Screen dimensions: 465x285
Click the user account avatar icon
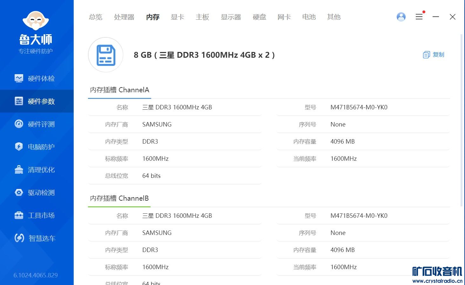401,17
